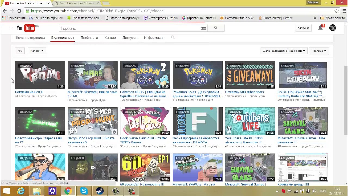Click the ENG language indicator
The image size is (348, 196).
pos(322,191)
